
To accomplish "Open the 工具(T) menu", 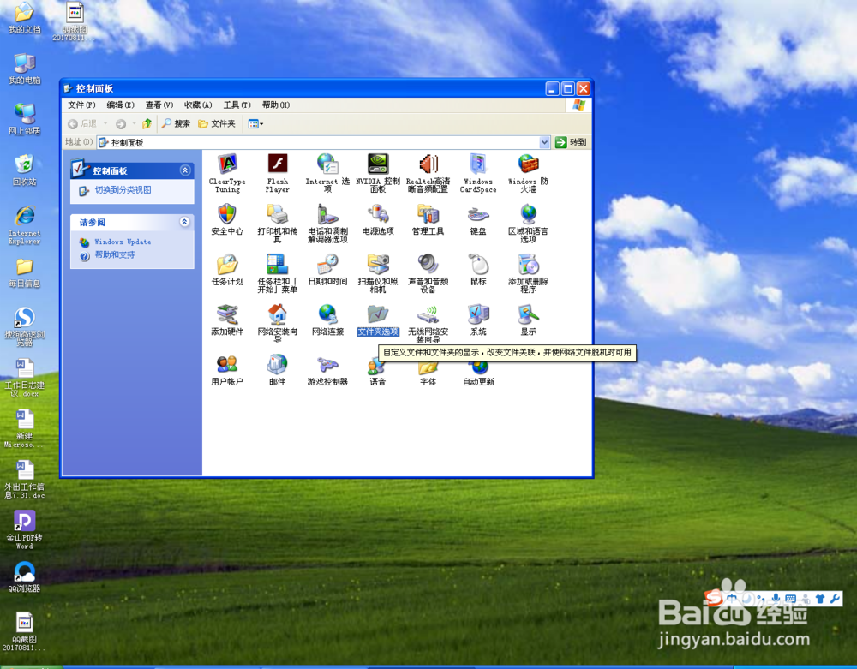I will tap(237, 105).
